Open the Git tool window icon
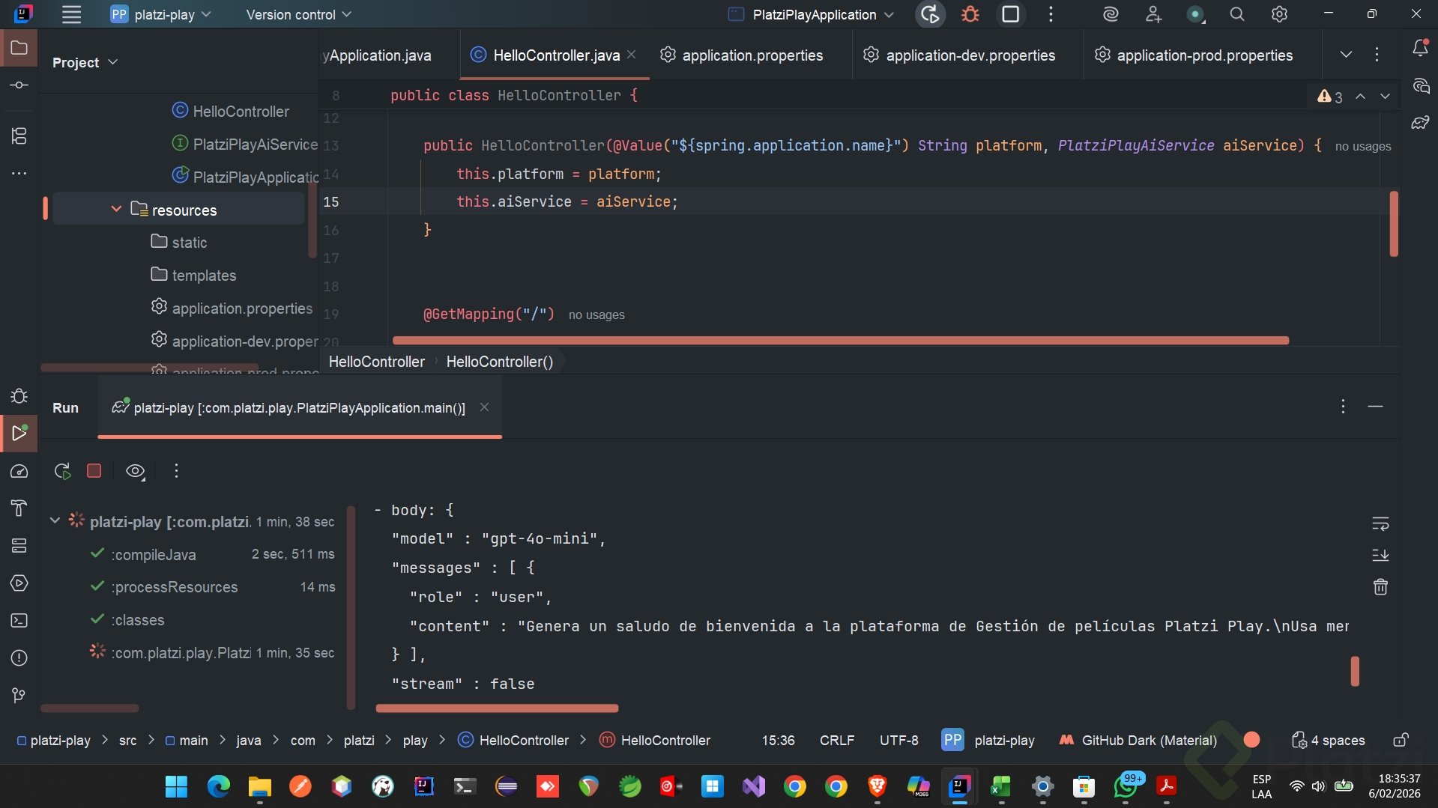Screen dimensions: 1438x808 tap(19, 696)
